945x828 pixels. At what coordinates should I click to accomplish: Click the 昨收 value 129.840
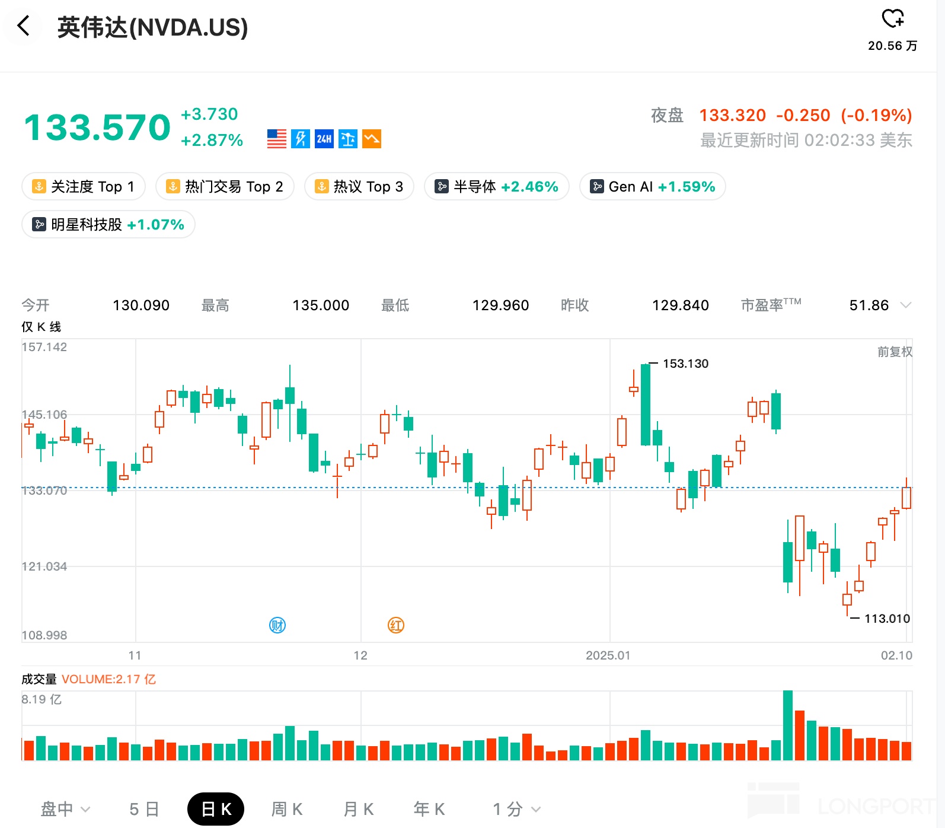pos(681,305)
